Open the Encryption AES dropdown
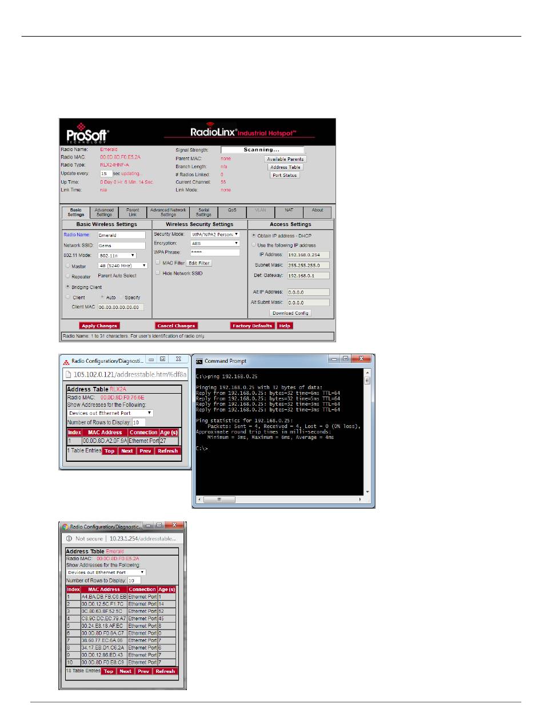The width and height of the screenshot is (543, 721). (x=214, y=243)
